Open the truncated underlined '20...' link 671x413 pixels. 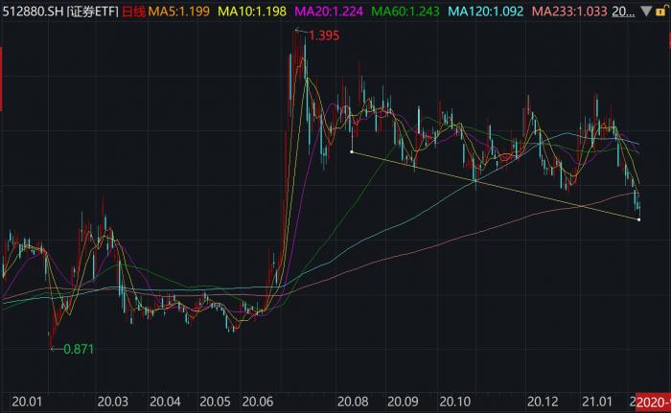[x=623, y=11]
